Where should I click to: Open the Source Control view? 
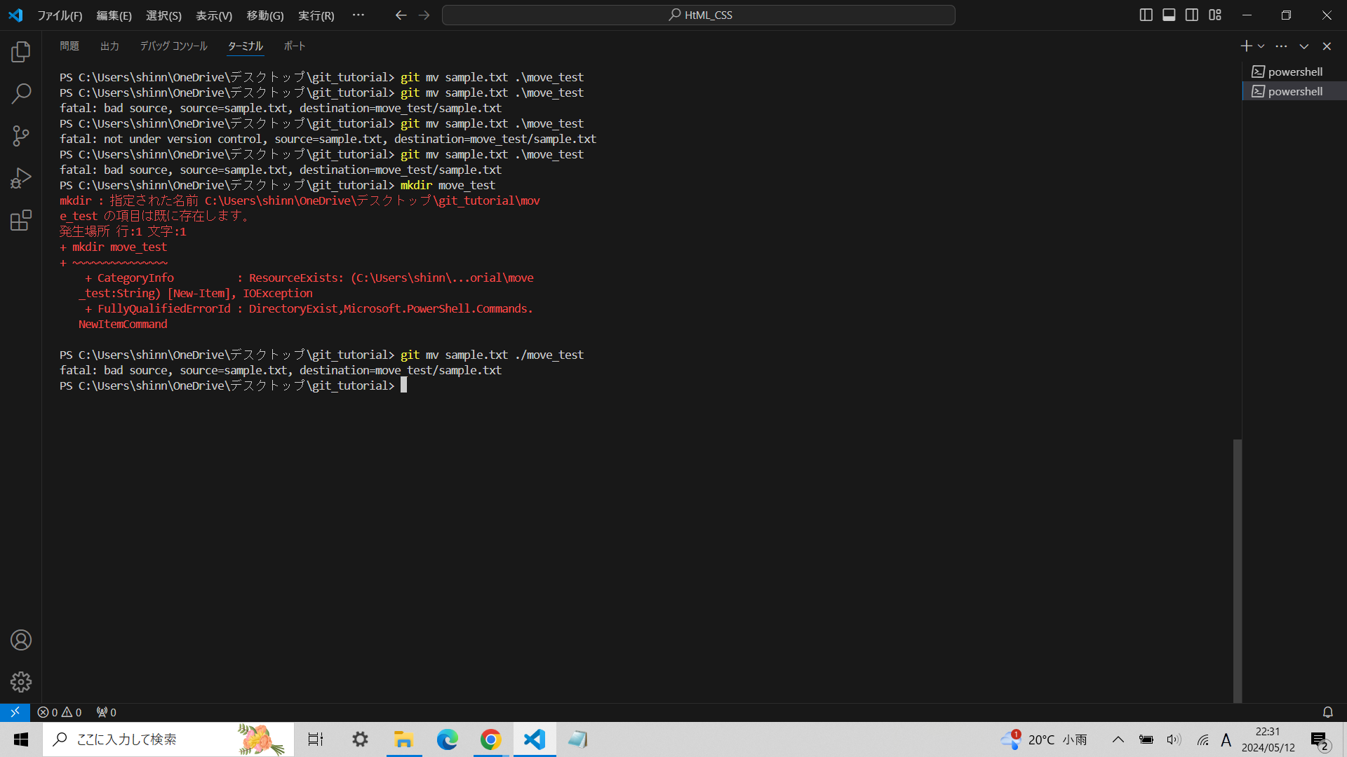coord(21,136)
